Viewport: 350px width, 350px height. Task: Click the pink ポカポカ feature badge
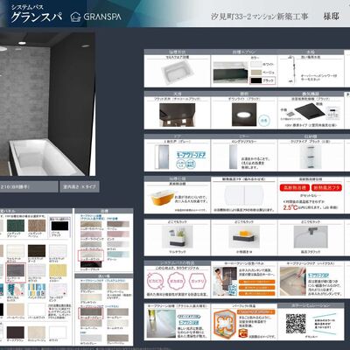pyautogui.click(x=177, y=281)
